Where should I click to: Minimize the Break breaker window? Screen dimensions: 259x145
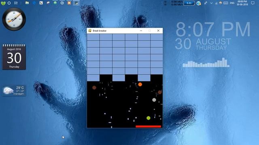tap(141, 31)
